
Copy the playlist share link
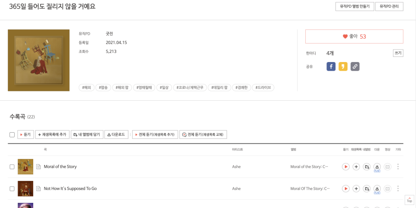[355, 66]
